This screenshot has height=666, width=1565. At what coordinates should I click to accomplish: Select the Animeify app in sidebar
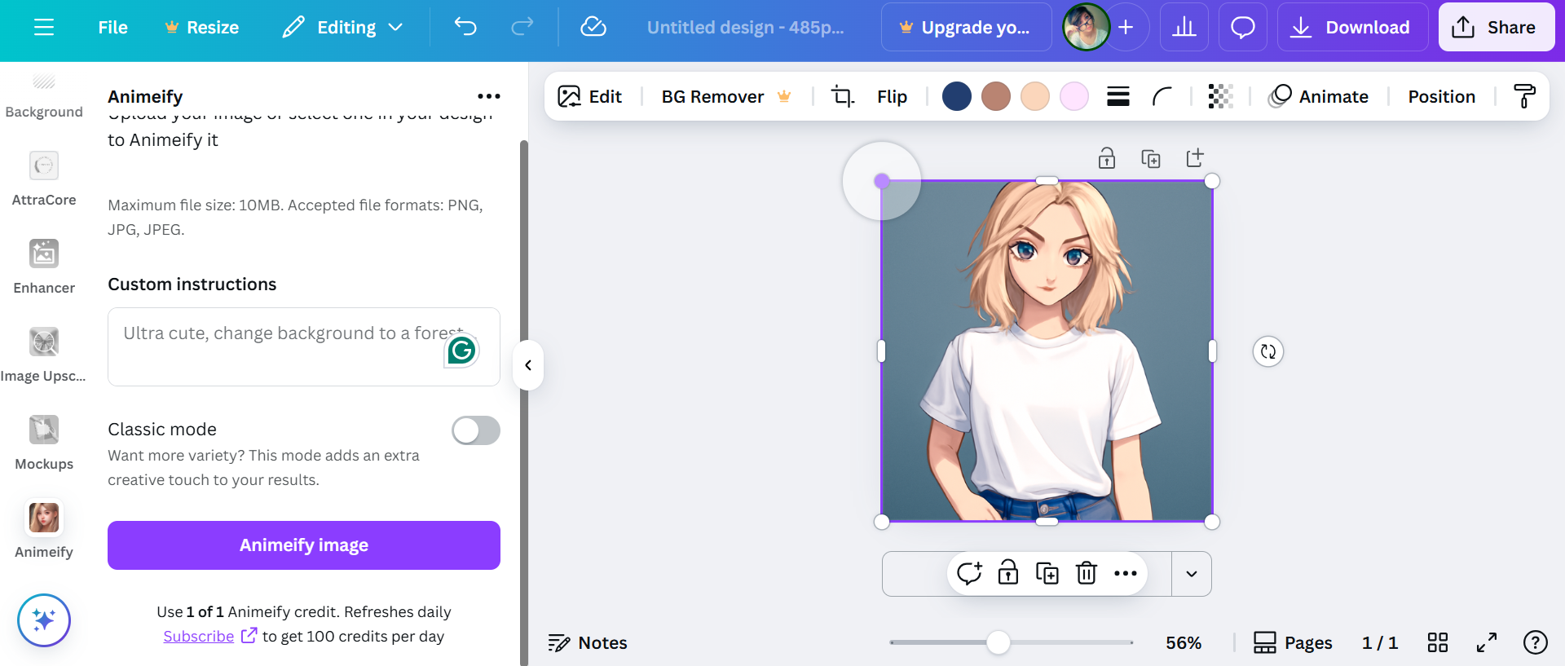44,530
